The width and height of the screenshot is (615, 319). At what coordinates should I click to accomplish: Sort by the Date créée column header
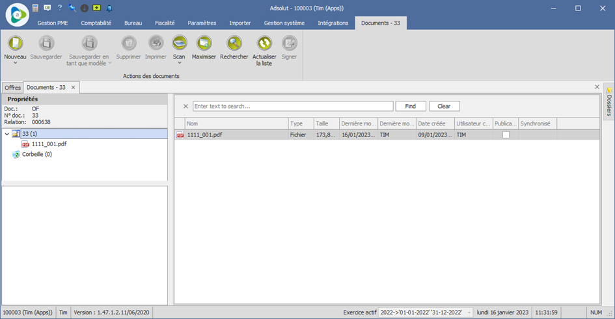(x=435, y=123)
